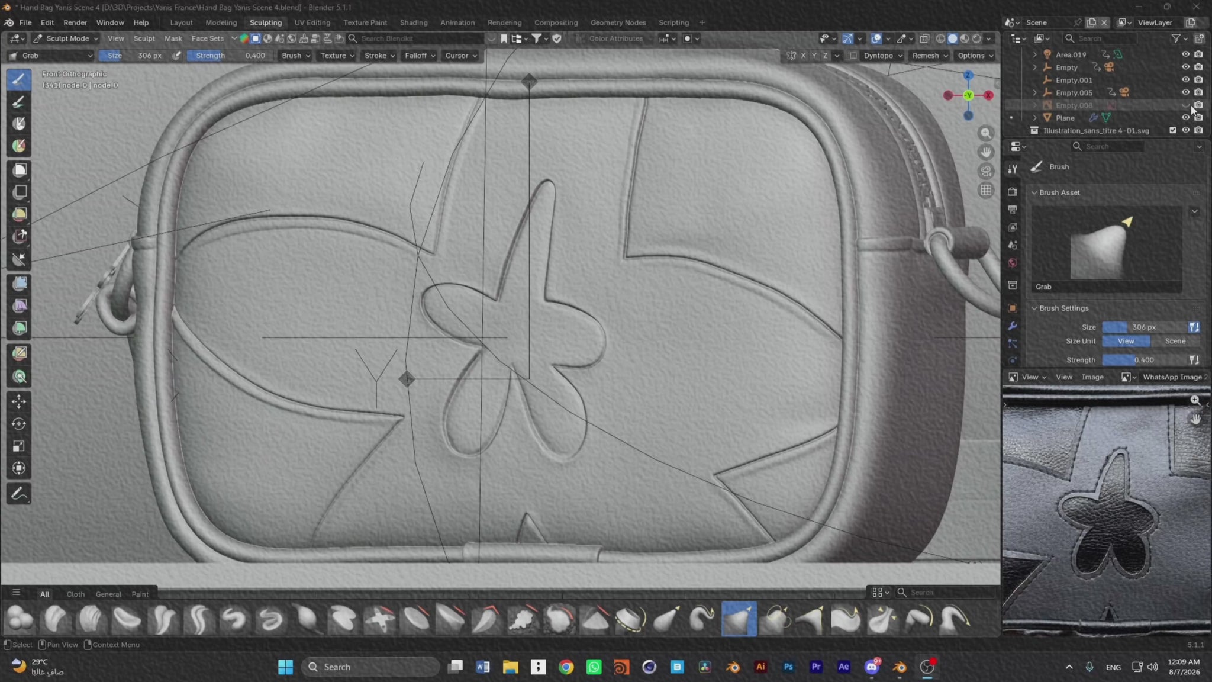Toggle Z axis symmetry
The width and height of the screenshot is (1212, 682).
[826, 56]
